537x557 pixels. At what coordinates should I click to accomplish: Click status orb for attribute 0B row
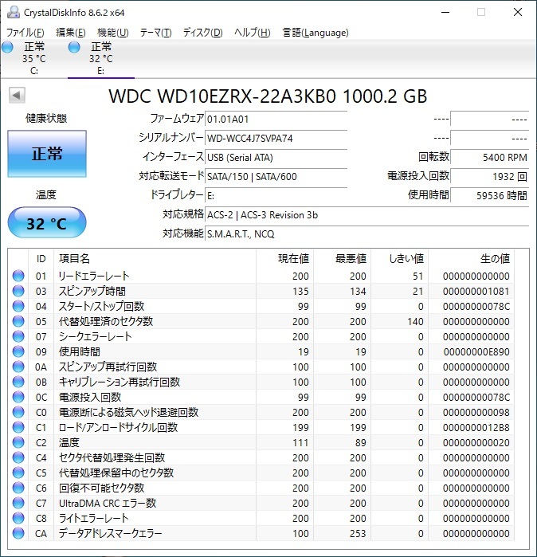(x=18, y=382)
